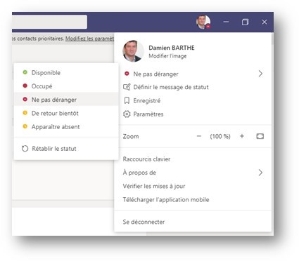Expand the À propos de chevron
The image size is (299, 261).
[x=260, y=173]
